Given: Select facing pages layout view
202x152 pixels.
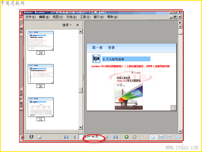Looking at the screenshot, I should (x=178, y=137).
